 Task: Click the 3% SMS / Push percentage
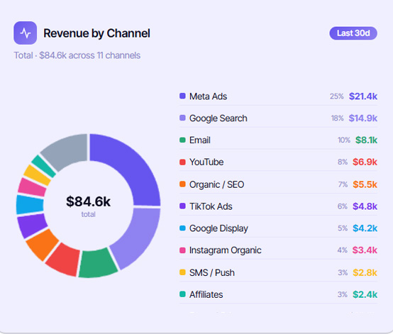(x=343, y=272)
